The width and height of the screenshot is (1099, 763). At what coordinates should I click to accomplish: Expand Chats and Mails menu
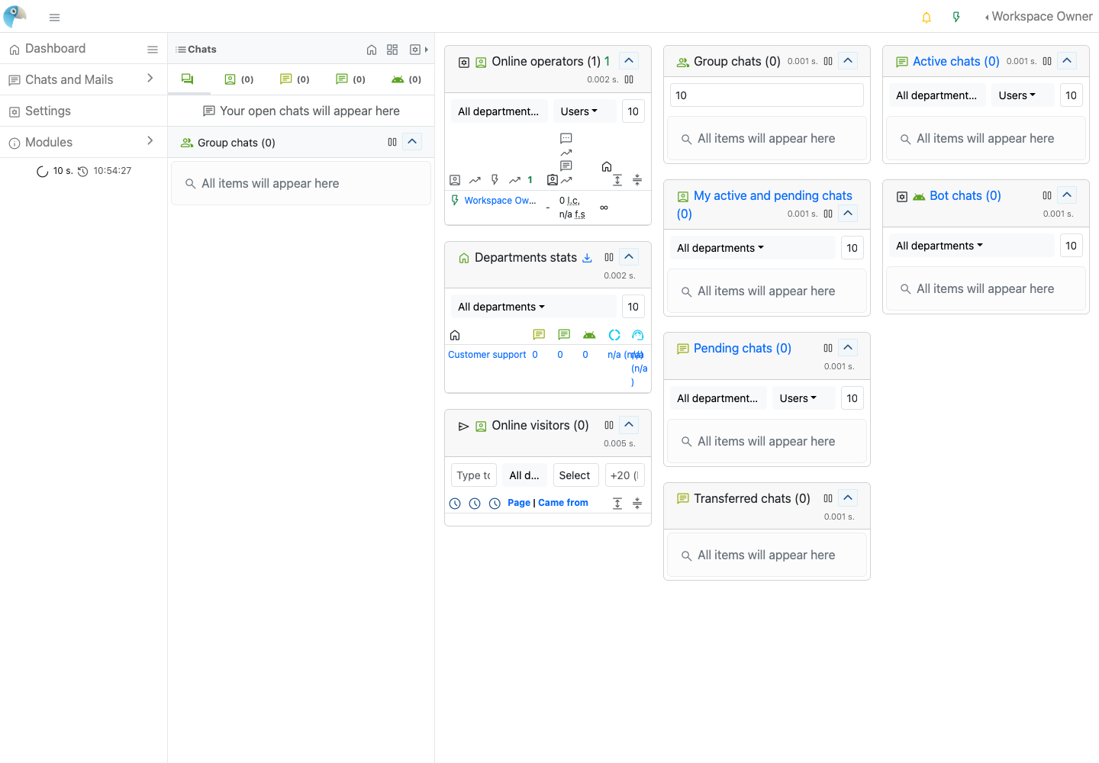(83, 79)
